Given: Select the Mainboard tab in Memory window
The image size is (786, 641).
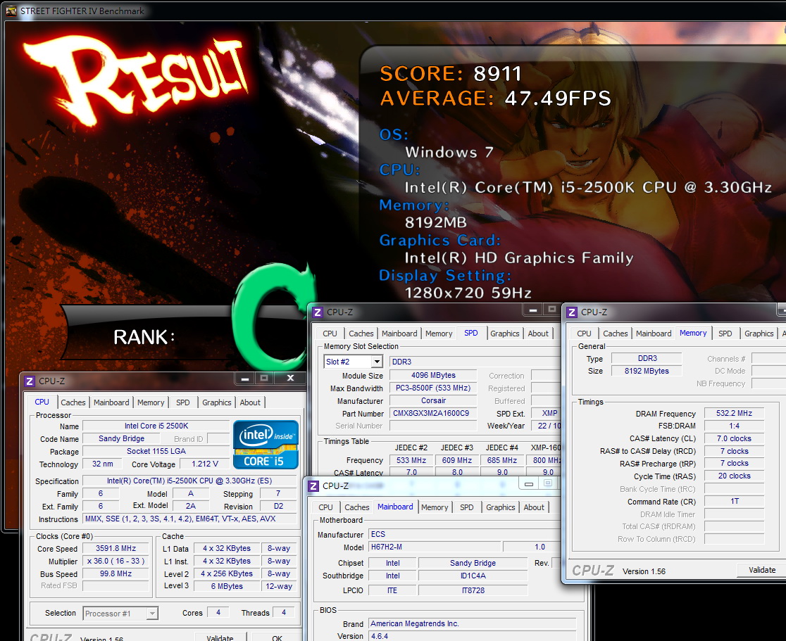Looking at the screenshot, I should pyautogui.click(x=654, y=334).
